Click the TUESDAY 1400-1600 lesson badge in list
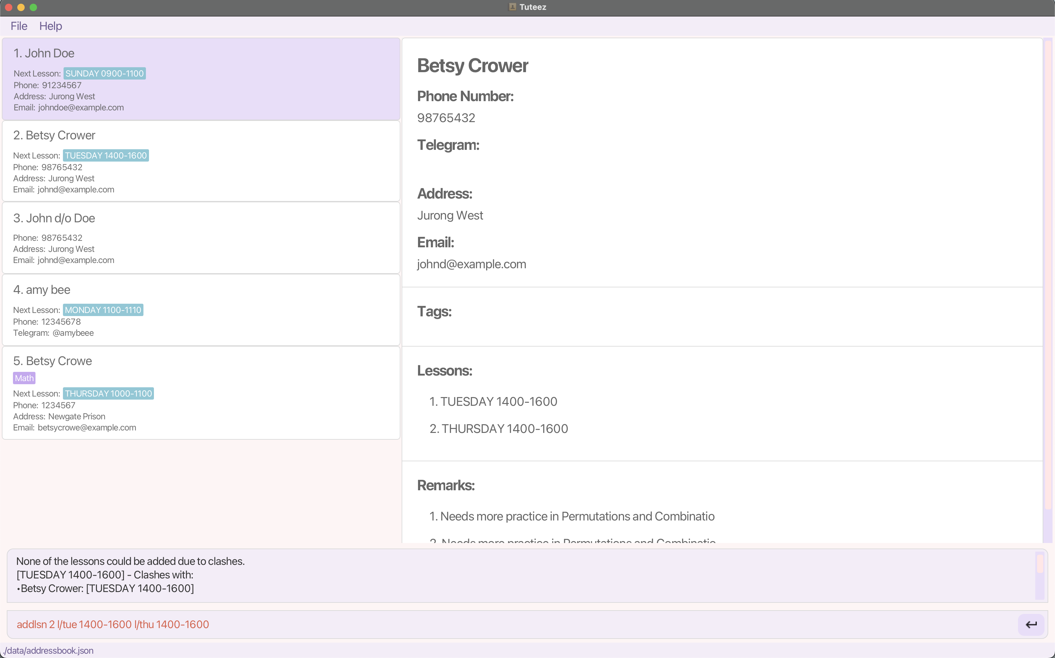Viewport: 1055px width, 658px height. click(x=106, y=155)
